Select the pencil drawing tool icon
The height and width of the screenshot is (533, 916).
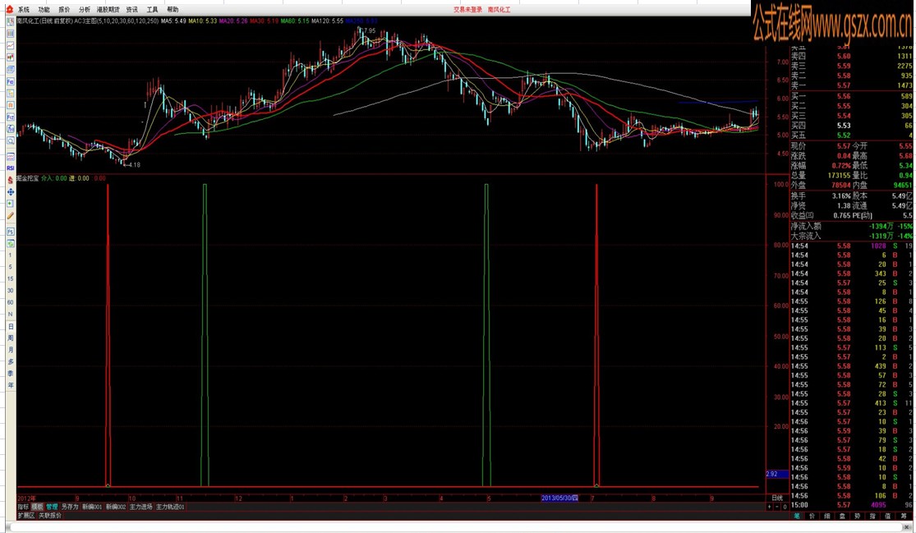11,215
